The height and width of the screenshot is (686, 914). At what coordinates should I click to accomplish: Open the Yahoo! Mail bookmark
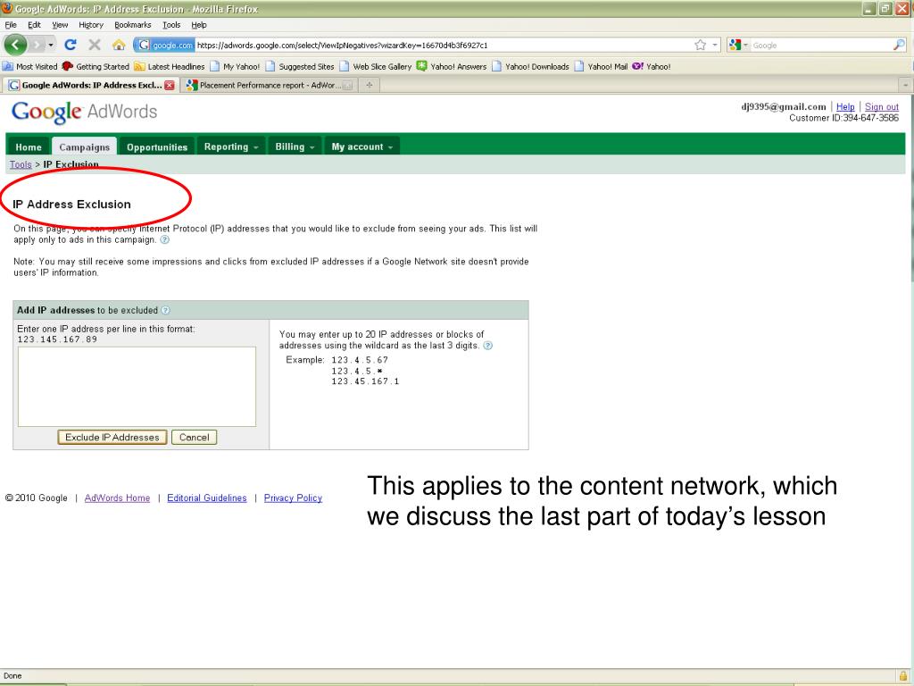[602, 66]
